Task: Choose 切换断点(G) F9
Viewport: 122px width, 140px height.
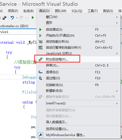Action: [78, 85]
